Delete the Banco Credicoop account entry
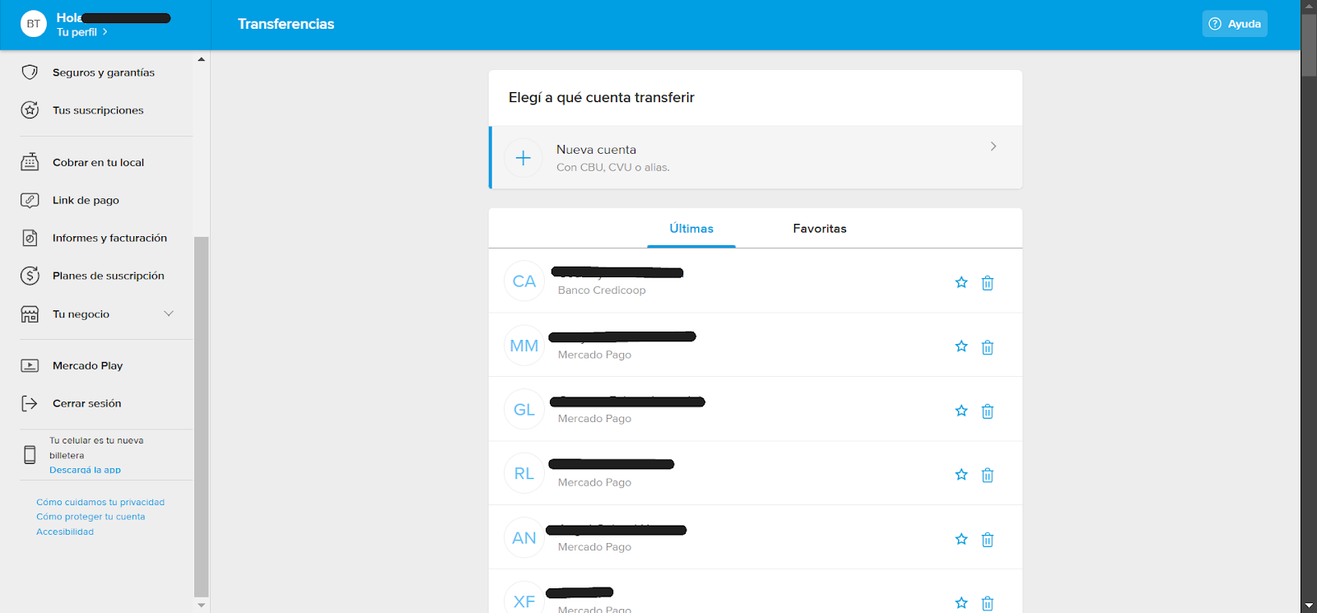The width and height of the screenshot is (1317, 613). 987,283
